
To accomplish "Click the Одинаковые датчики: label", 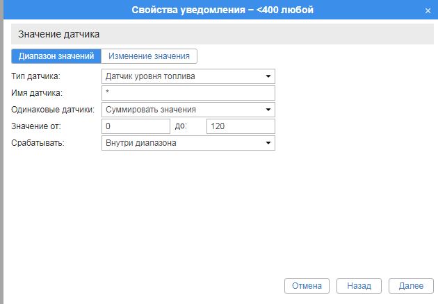I will [x=53, y=110].
